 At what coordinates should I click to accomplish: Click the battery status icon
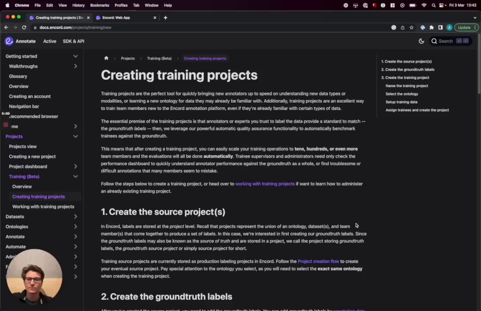coord(413,5)
